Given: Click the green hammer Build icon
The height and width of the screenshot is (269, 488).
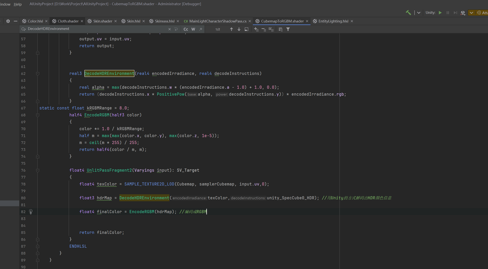Looking at the screenshot, I should click(408, 13).
